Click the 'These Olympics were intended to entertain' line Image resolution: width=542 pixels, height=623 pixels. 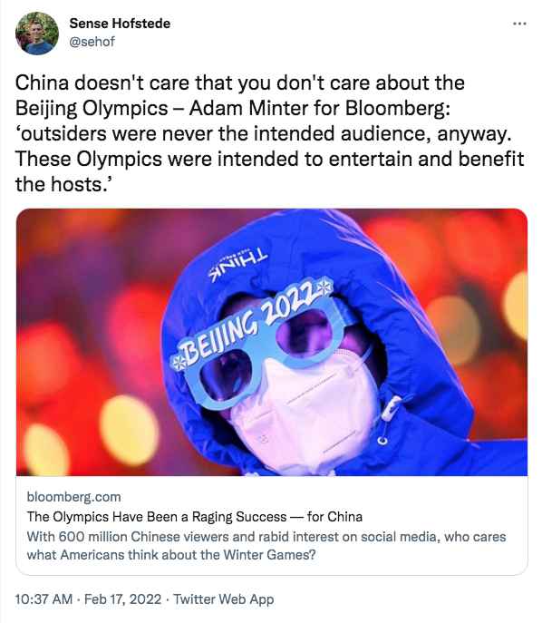click(x=269, y=160)
